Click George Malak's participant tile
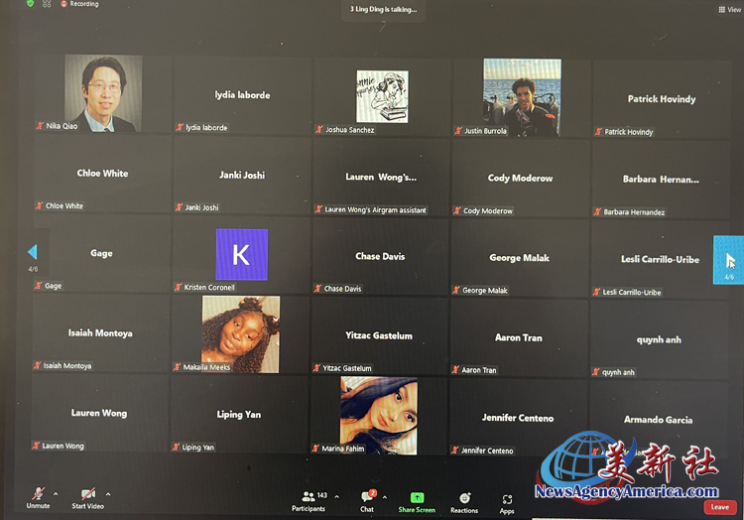The width and height of the screenshot is (744, 520). [x=520, y=258]
